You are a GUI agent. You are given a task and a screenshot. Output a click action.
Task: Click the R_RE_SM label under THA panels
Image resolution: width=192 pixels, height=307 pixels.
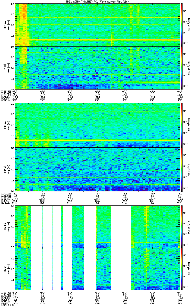click(5, 101)
